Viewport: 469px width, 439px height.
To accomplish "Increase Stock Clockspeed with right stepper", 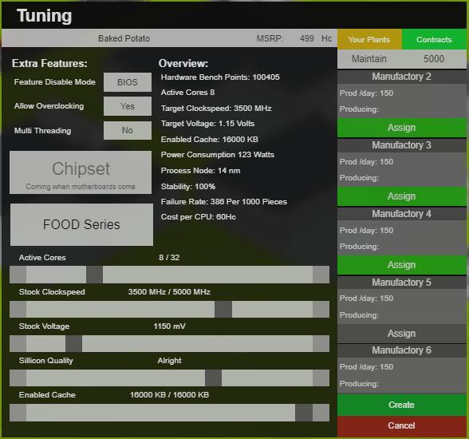I will point(321,309).
